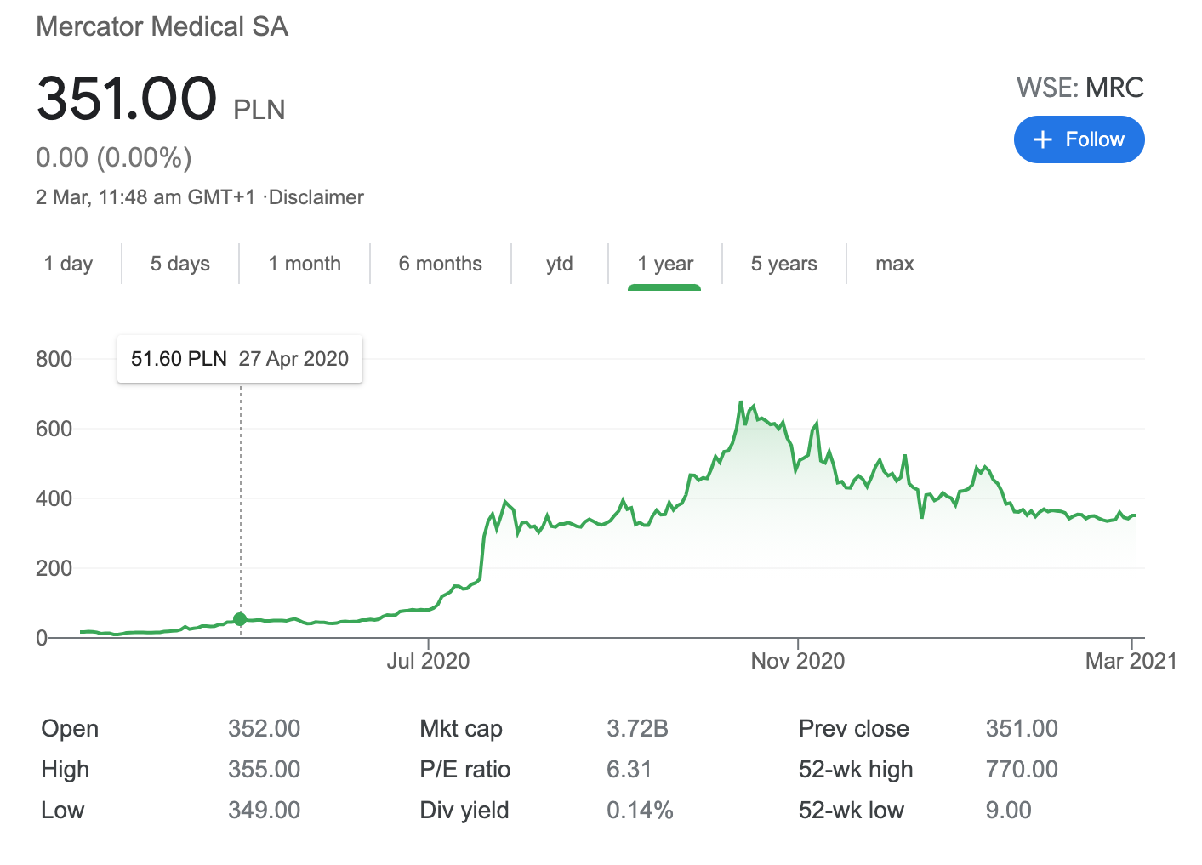Click the Nov 2020 axis label

click(798, 661)
